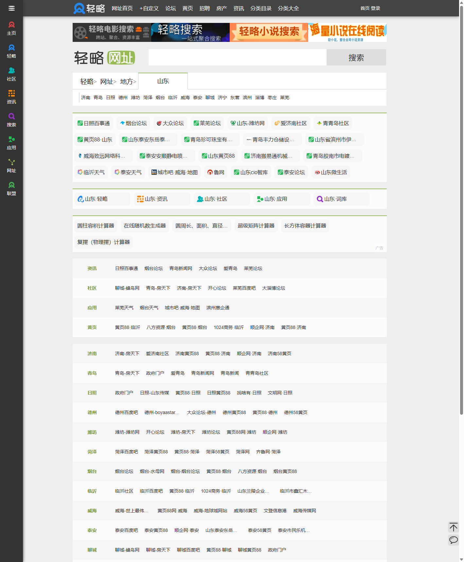The height and width of the screenshot is (562, 464).
Task: Click into the search text field
Action: [x=237, y=57]
